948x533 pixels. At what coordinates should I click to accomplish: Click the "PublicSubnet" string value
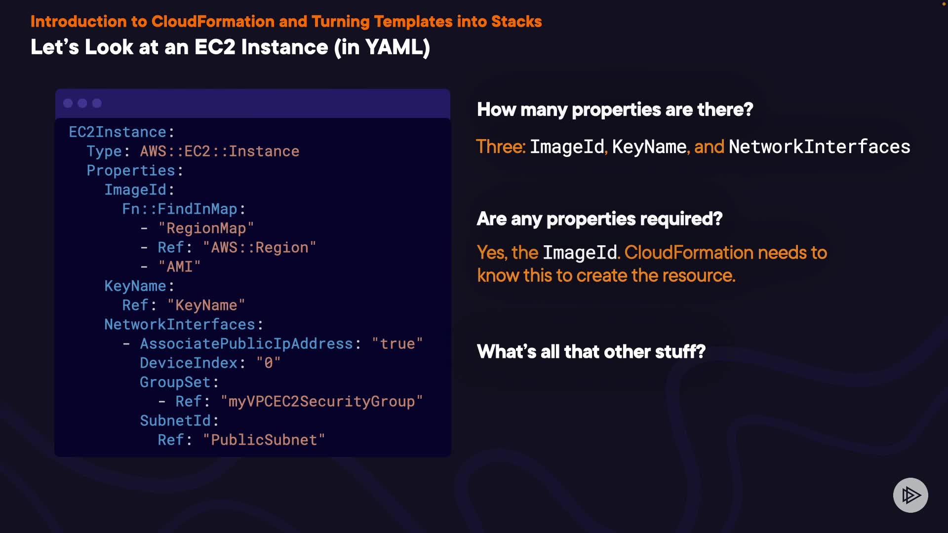(264, 440)
